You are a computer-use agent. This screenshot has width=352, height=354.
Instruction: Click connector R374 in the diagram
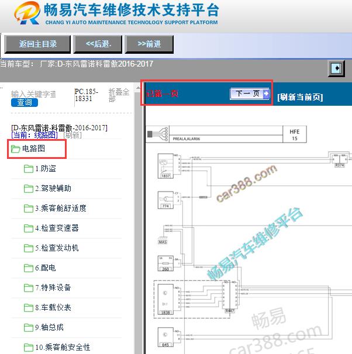point(340,160)
